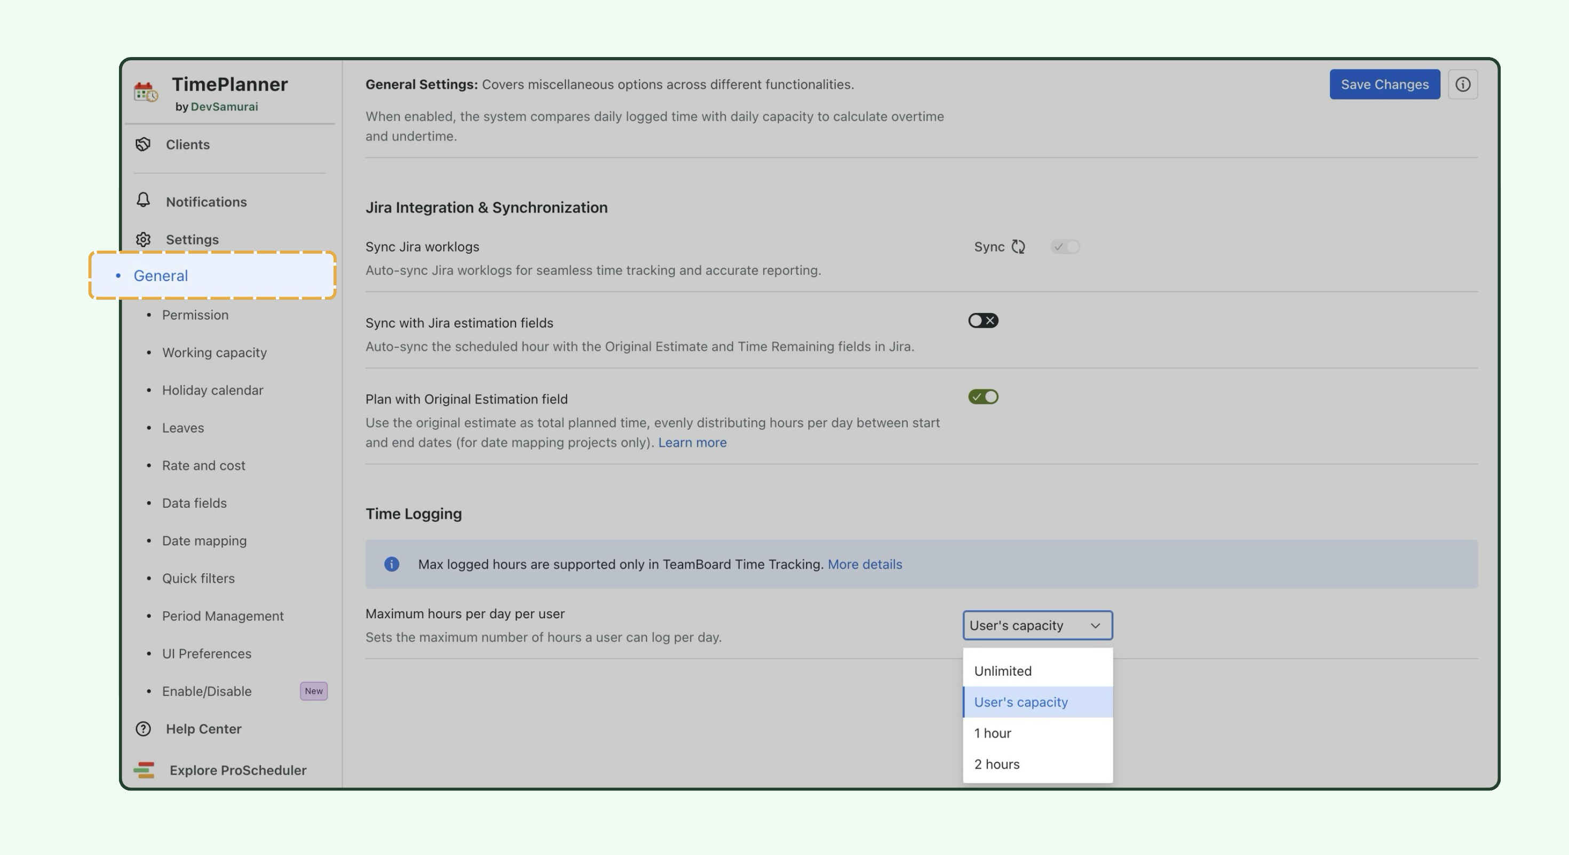Image resolution: width=1569 pixels, height=855 pixels.
Task: Click the info icon beside Save Changes
Action: coord(1463,84)
